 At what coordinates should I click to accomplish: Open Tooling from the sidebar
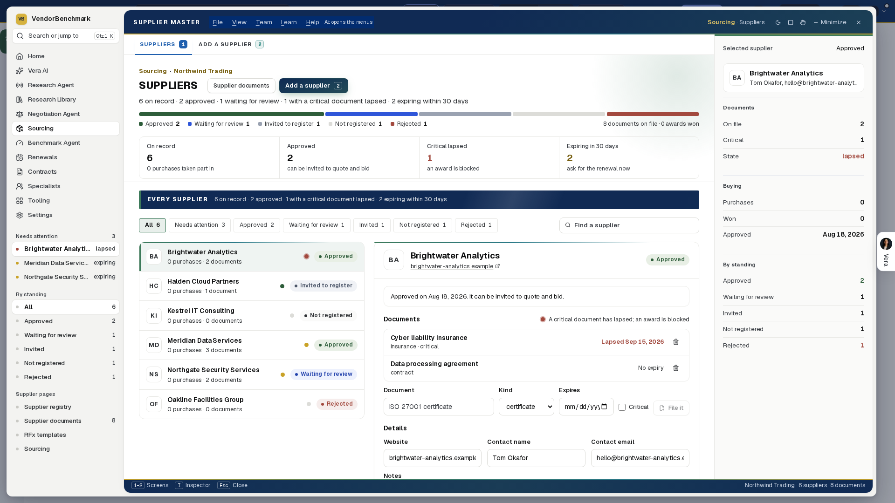point(66,201)
